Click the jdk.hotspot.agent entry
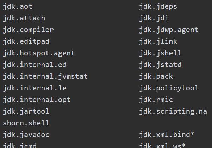Screen dimensions: 212x148 point(39,53)
